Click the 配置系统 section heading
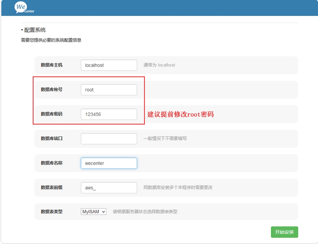 pos(35,30)
